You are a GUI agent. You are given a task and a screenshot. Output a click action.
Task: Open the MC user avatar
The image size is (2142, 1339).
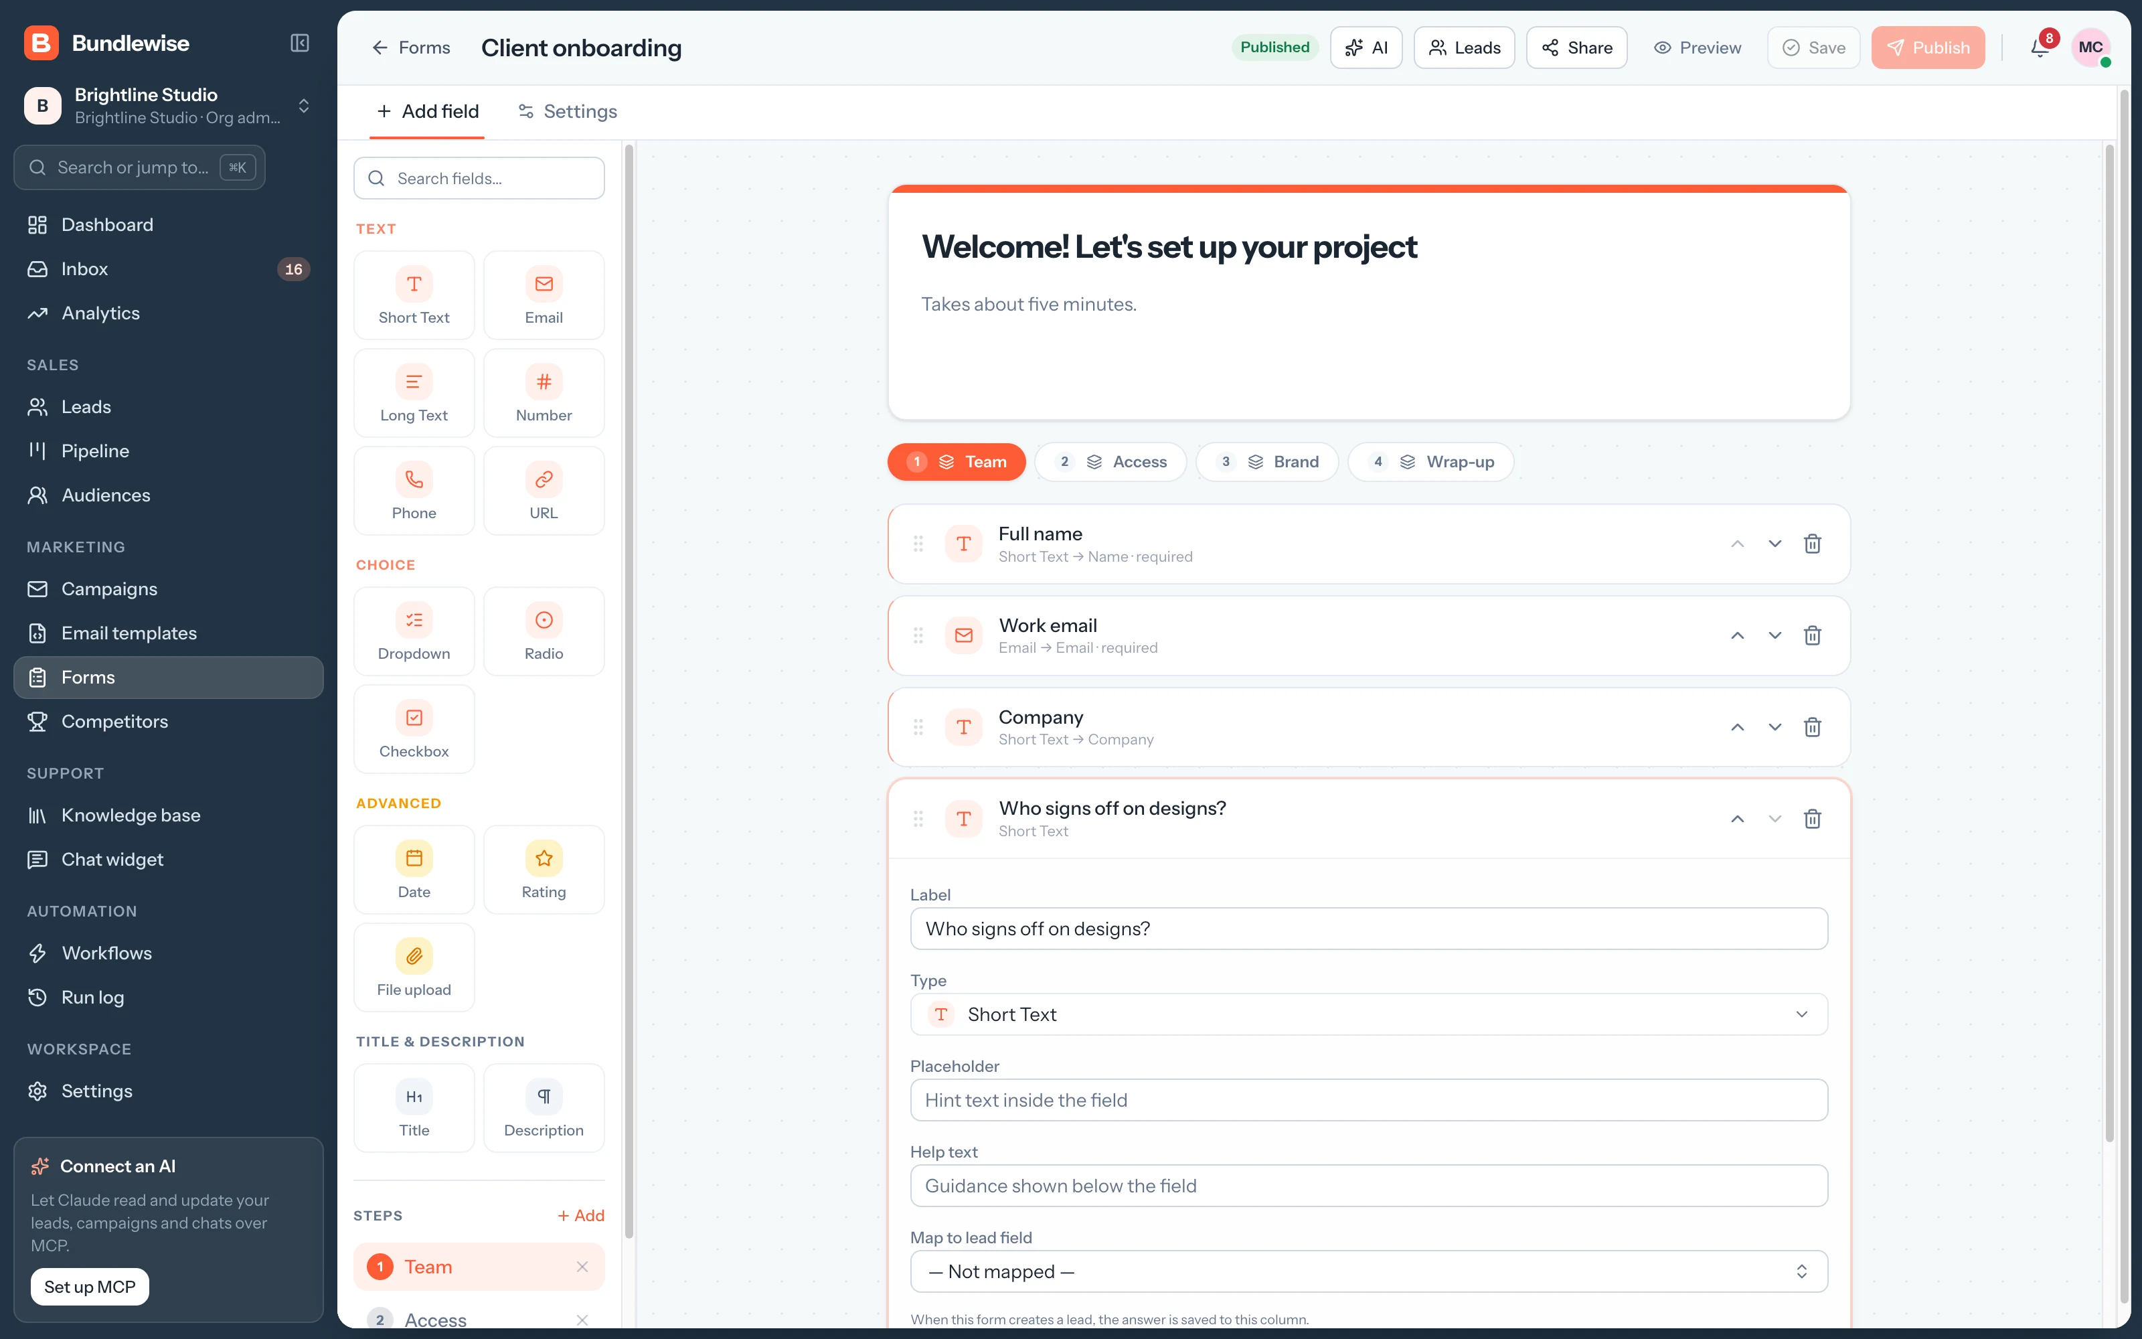coord(2090,48)
